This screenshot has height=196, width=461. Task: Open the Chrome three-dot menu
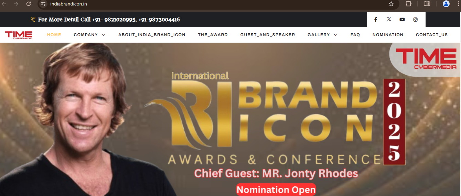pos(459,4)
